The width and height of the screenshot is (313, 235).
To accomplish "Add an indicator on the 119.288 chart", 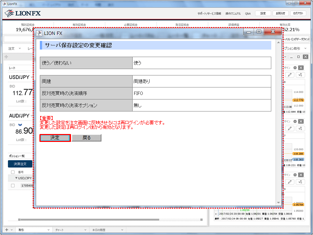I will coord(300,128).
